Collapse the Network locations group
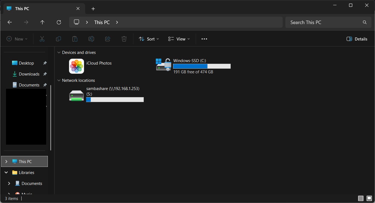The height and width of the screenshot is (203, 375). (x=58, y=80)
